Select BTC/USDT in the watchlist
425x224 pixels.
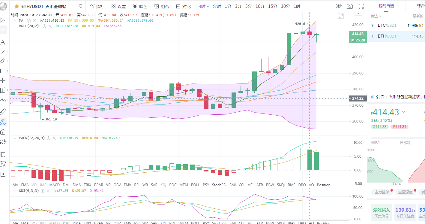tap(387, 26)
